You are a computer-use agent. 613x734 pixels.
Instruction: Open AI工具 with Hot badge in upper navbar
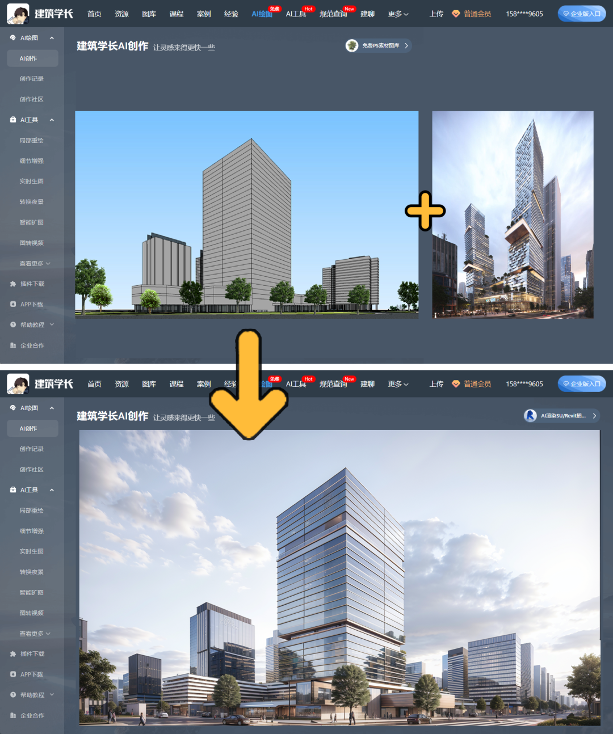[x=296, y=14]
